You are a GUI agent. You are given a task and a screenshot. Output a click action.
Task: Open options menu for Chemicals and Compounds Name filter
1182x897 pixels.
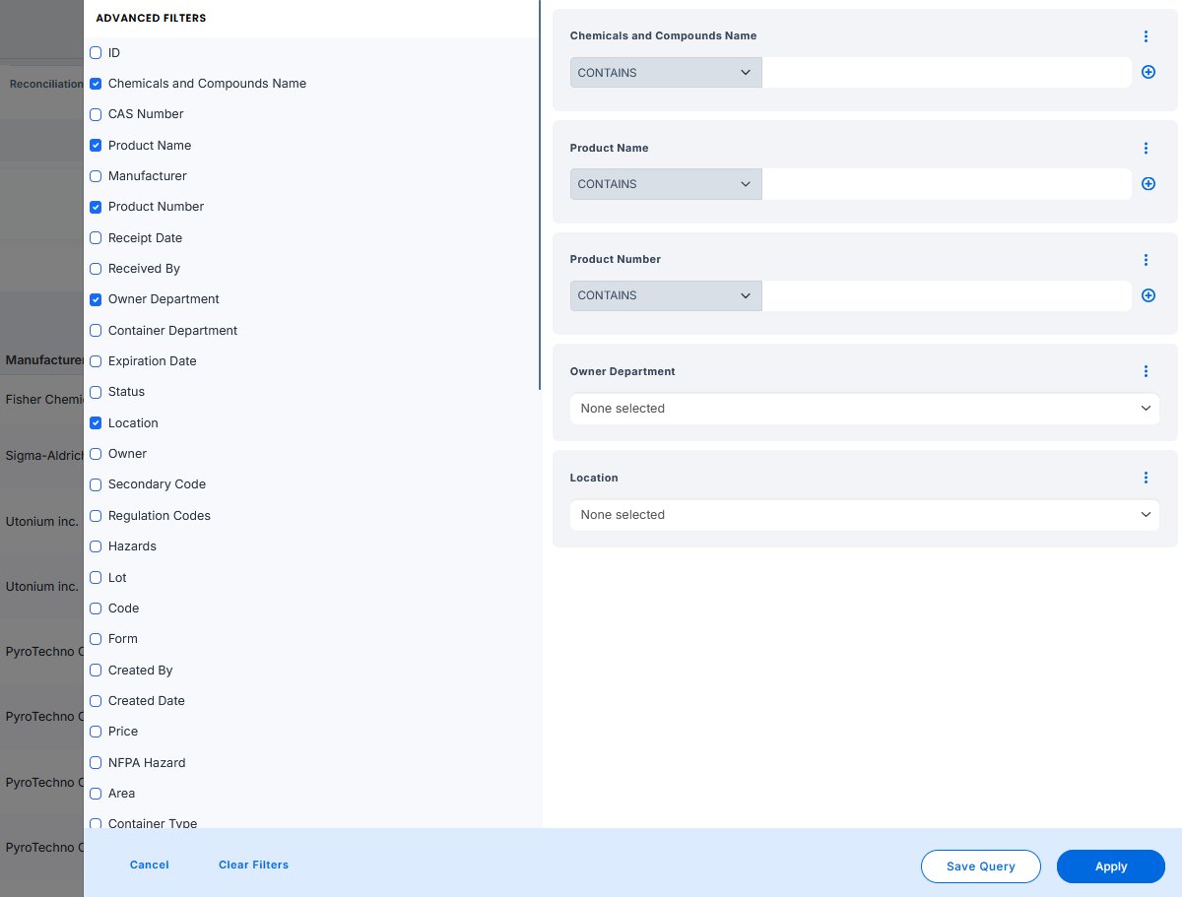(1146, 36)
